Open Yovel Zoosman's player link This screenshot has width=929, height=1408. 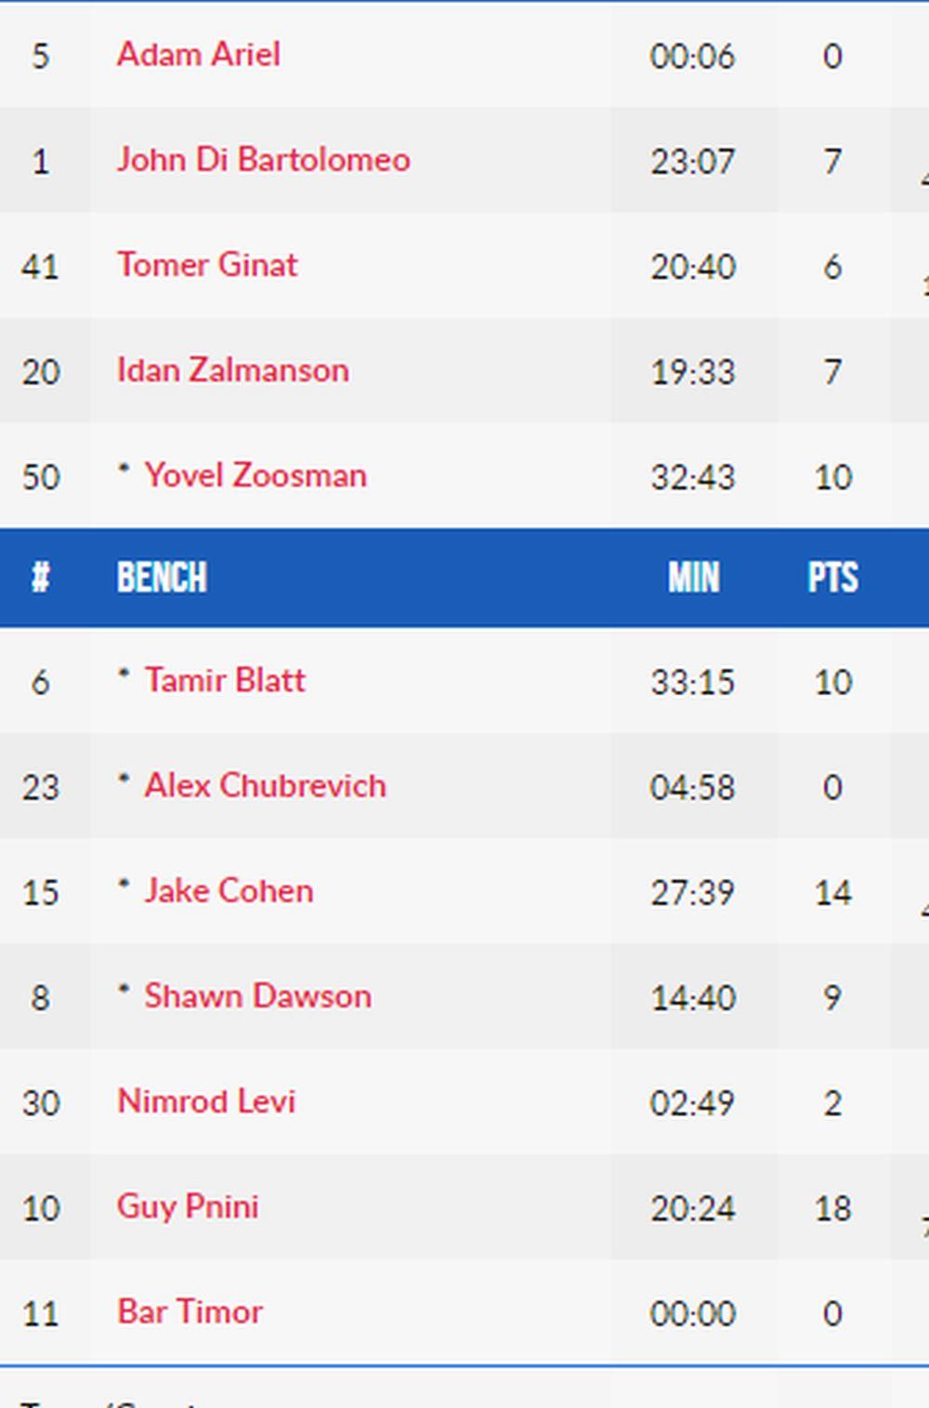click(255, 476)
